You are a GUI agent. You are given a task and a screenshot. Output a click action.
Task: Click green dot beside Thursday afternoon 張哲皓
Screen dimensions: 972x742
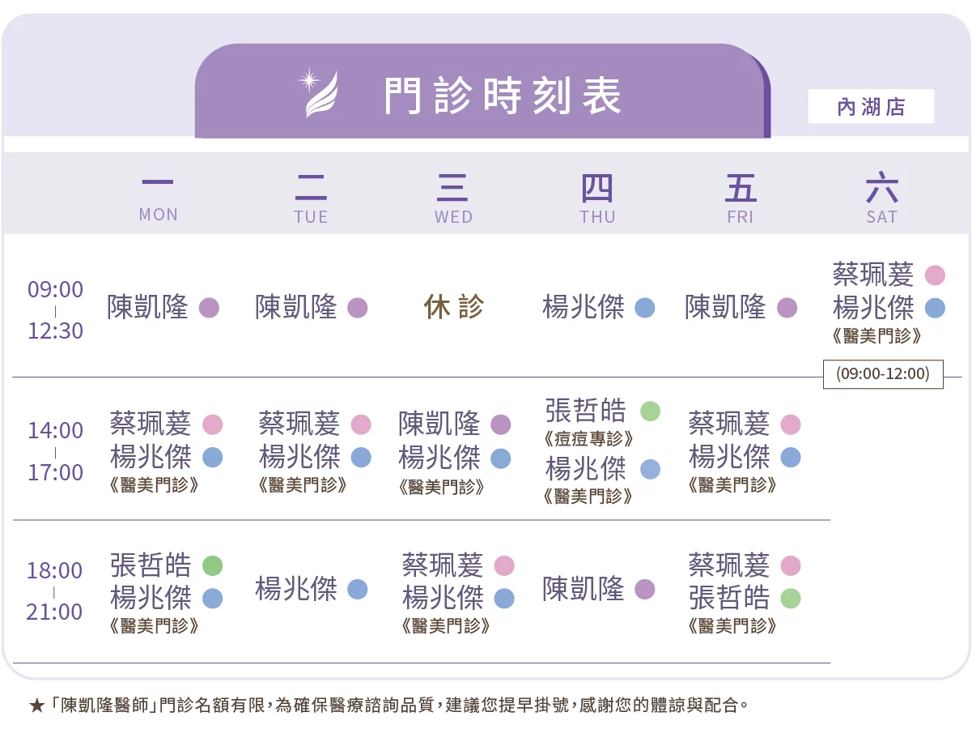coord(650,412)
